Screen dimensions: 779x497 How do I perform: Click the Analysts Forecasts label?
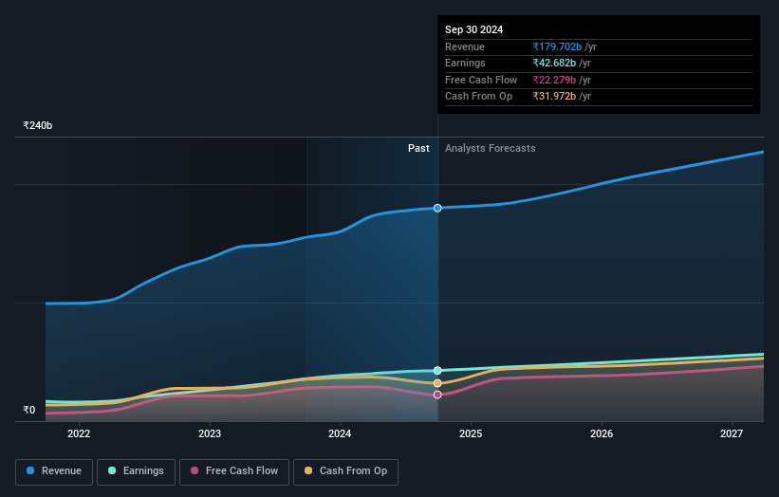(x=491, y=149)
